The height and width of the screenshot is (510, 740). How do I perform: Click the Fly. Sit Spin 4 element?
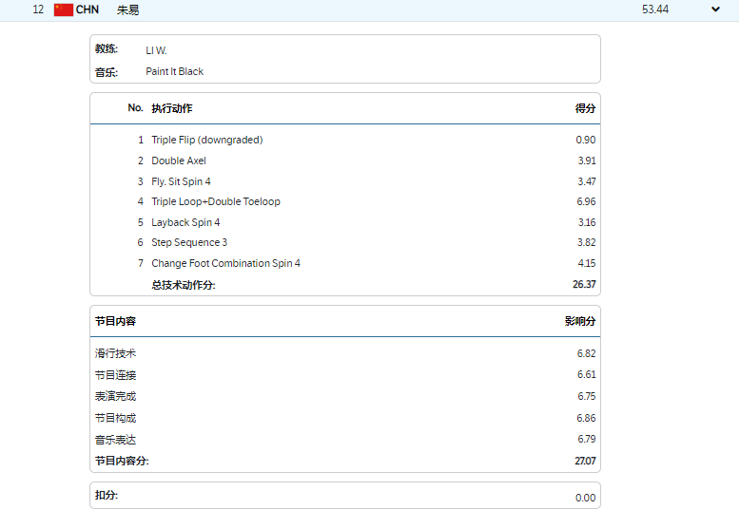coord(182,181)
